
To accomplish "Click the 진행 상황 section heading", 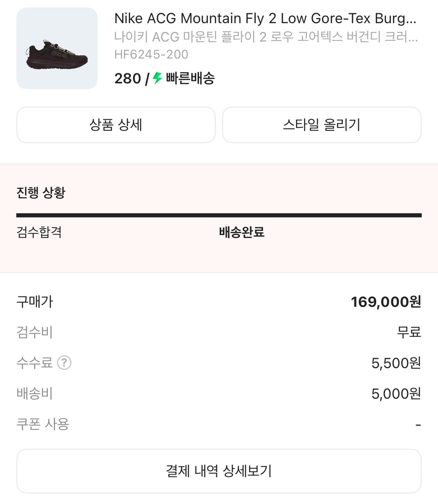I will pos(41,193).
